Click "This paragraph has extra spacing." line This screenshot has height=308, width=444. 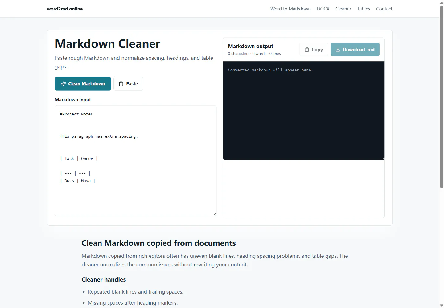(99, 136)
